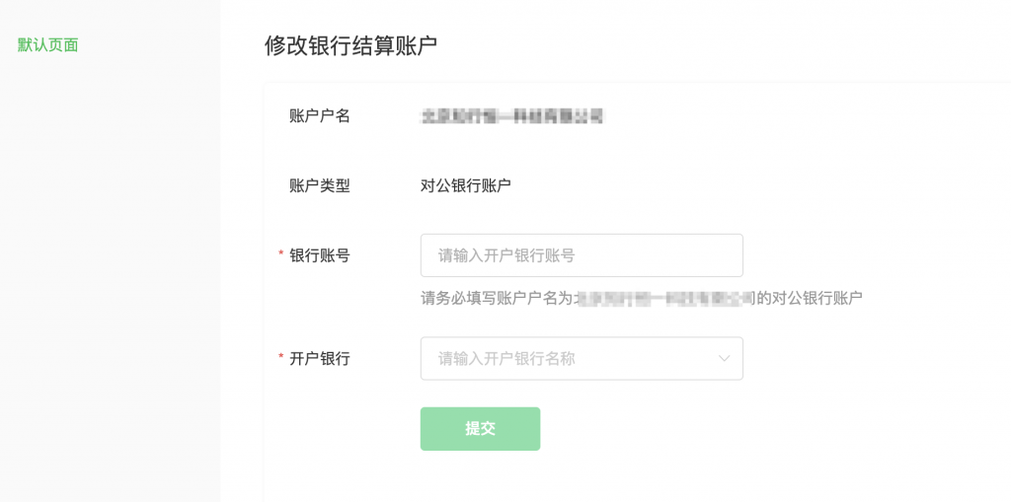
Task: Open the 默认页面 sidebar item
Action: coord(47,45)
